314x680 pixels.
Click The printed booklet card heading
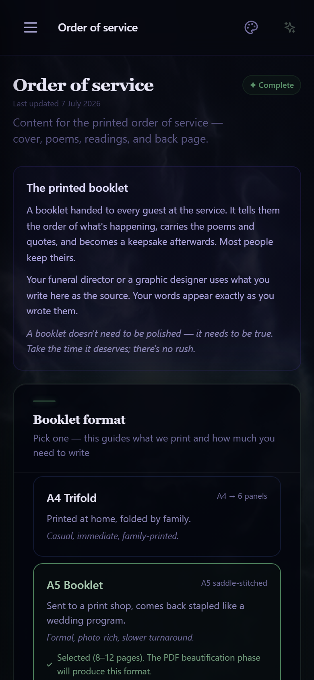coord(77,188)
